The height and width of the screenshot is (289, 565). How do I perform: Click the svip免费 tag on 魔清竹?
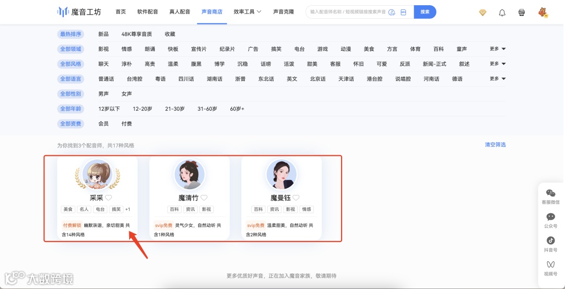(x=164, y=225)
